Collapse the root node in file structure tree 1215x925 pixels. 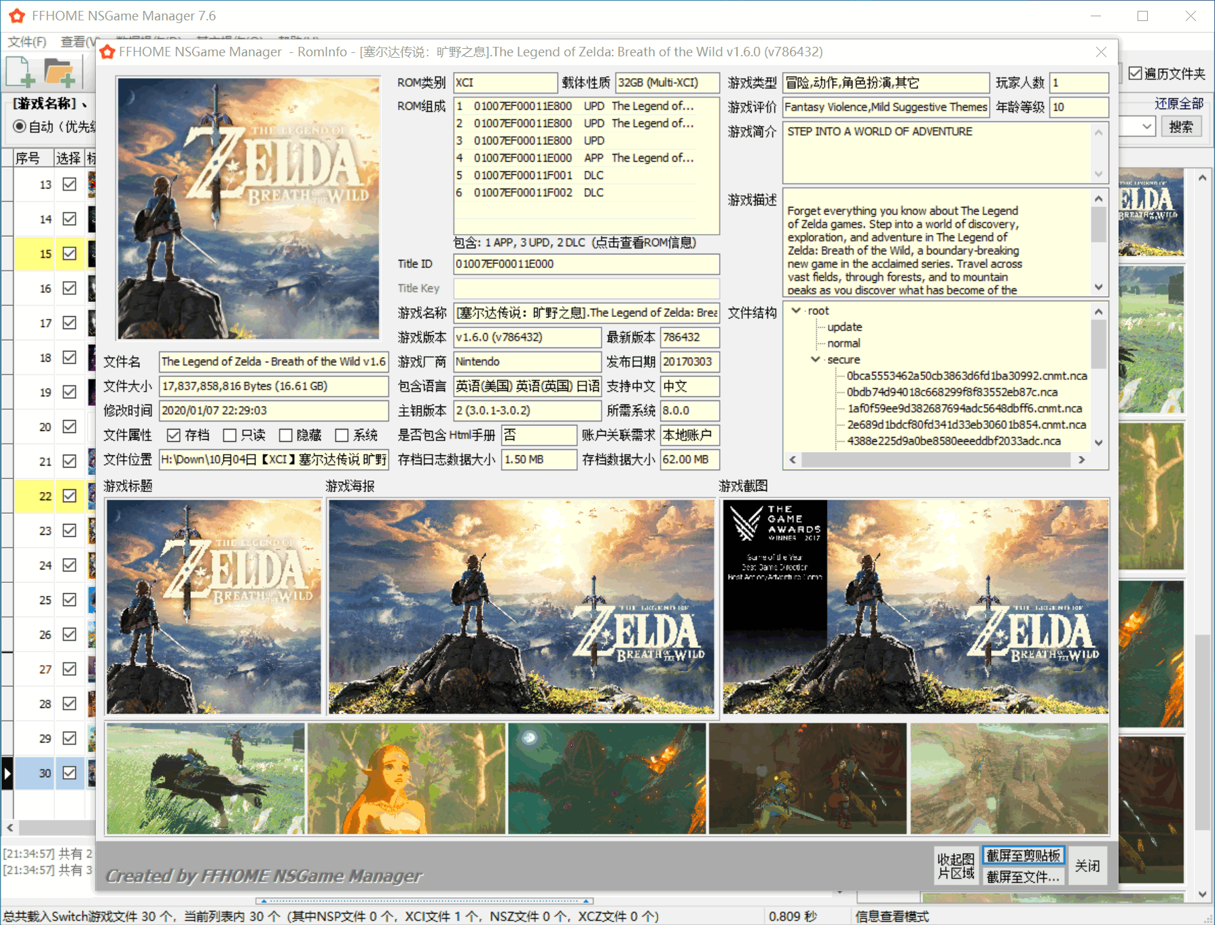coord(795,310)
